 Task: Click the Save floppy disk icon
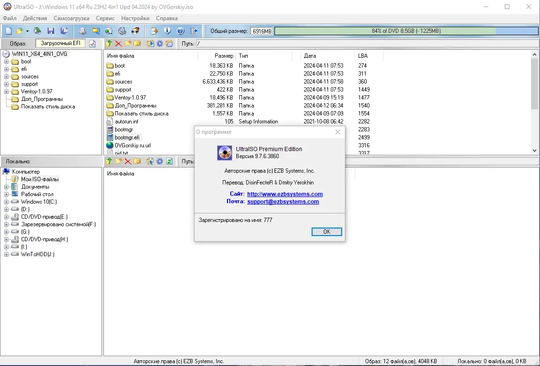(51, 31)
